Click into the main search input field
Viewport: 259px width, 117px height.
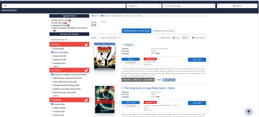(x=64, y=6)
